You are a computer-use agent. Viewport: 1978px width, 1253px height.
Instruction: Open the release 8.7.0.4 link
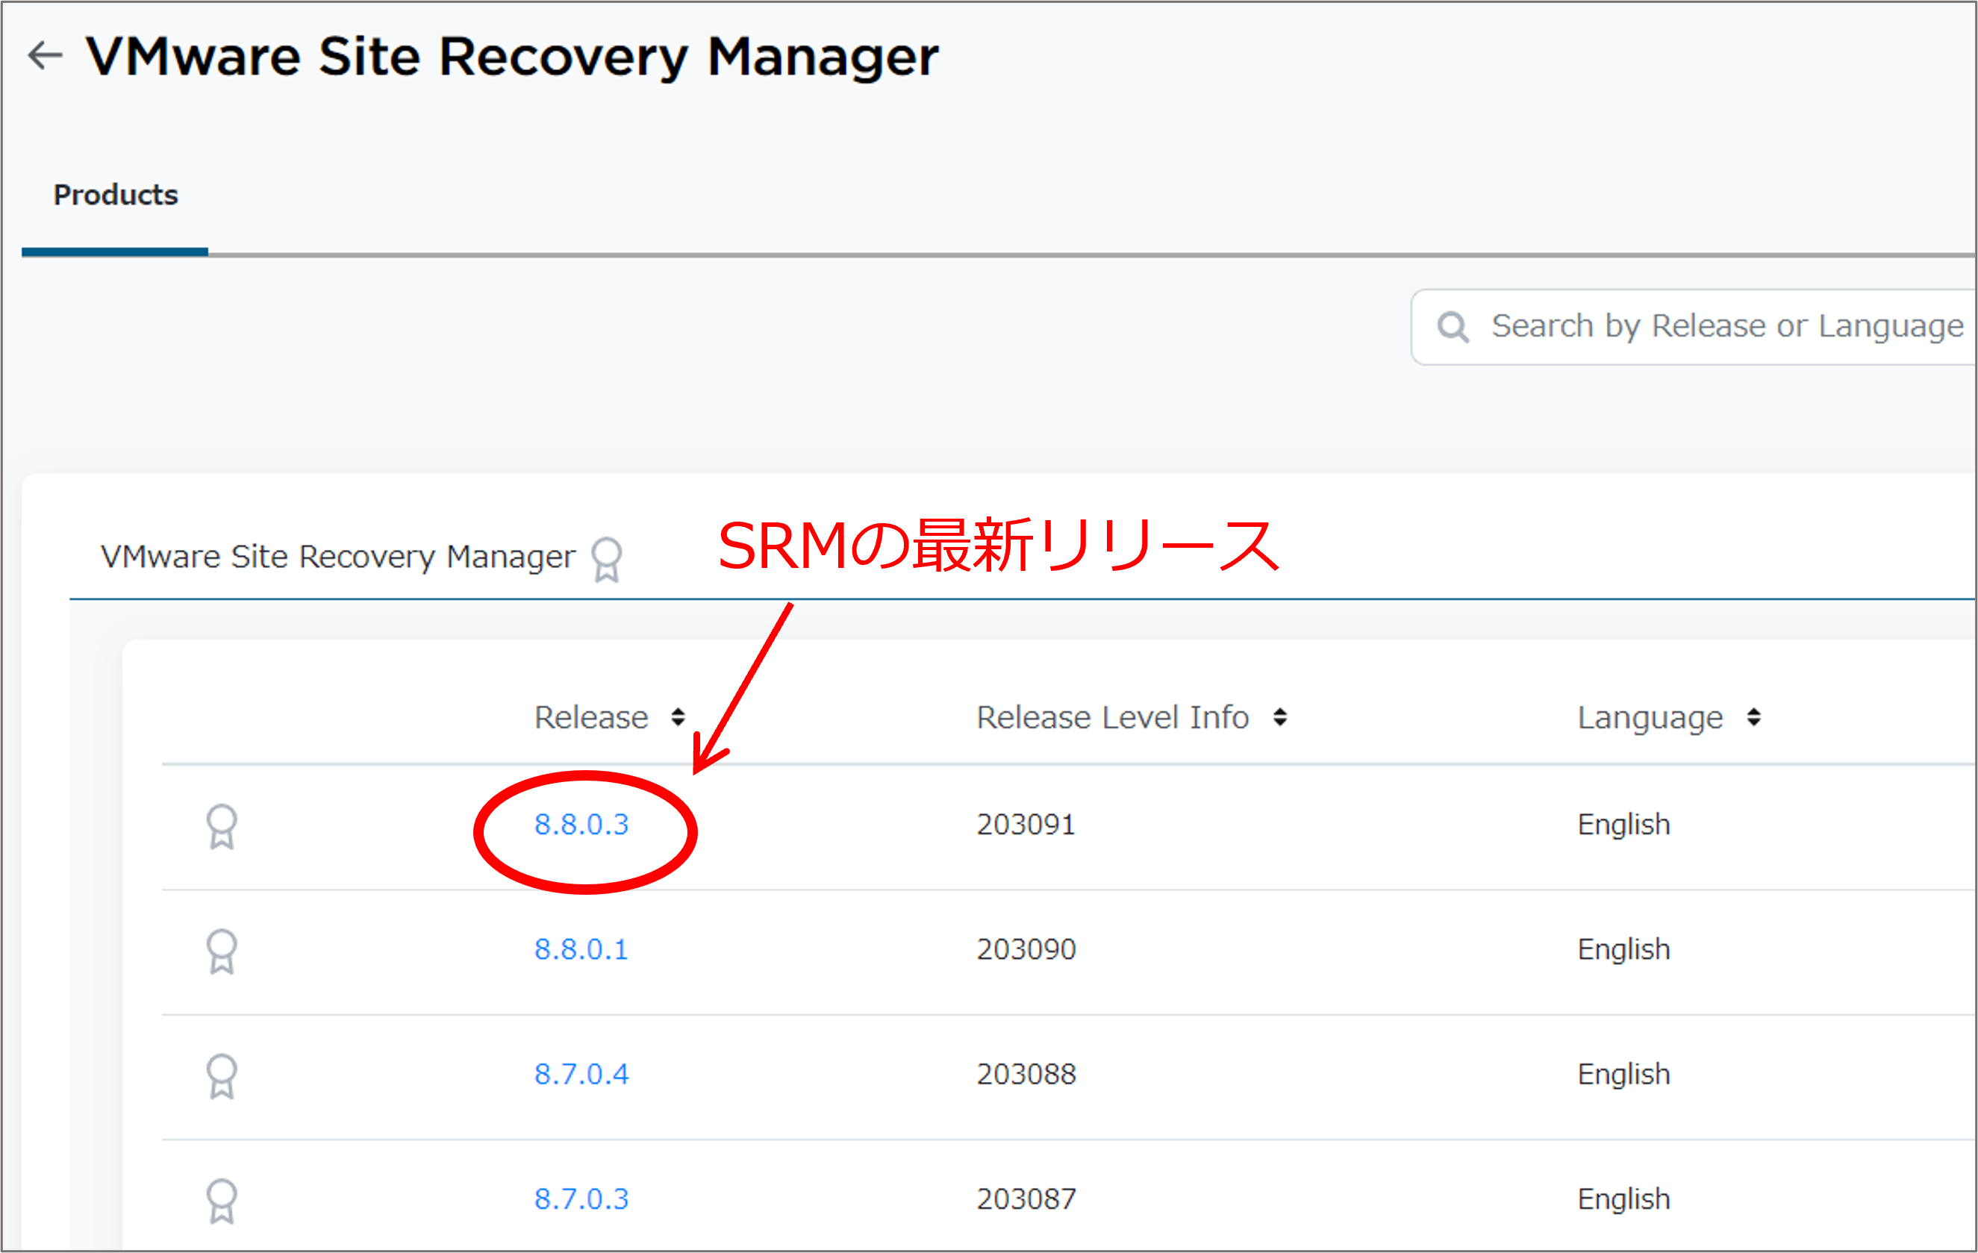(581, 1073)
